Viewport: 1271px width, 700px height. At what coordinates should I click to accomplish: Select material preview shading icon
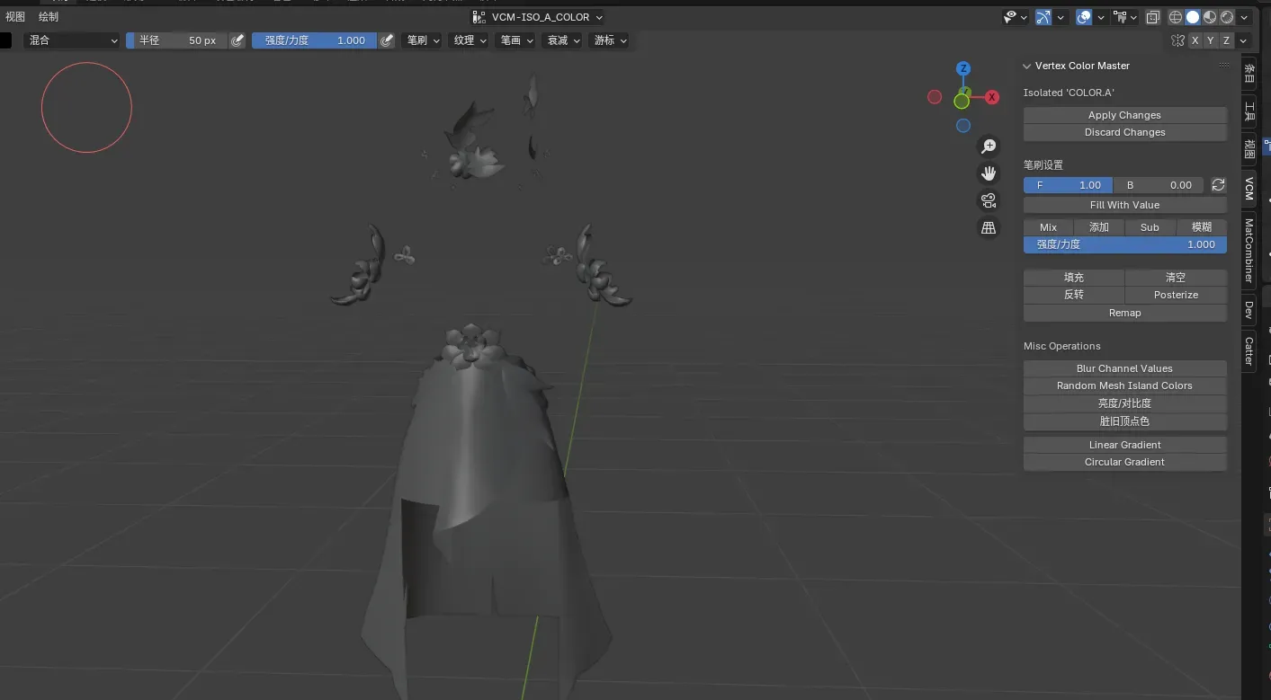click(x=1210, y=17)
